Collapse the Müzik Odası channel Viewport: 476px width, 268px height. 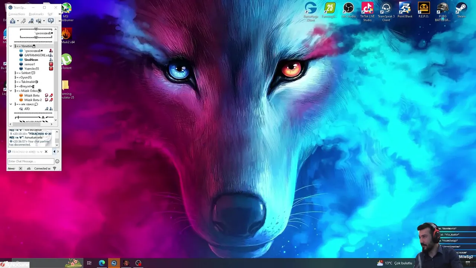(x=11, y=91)
